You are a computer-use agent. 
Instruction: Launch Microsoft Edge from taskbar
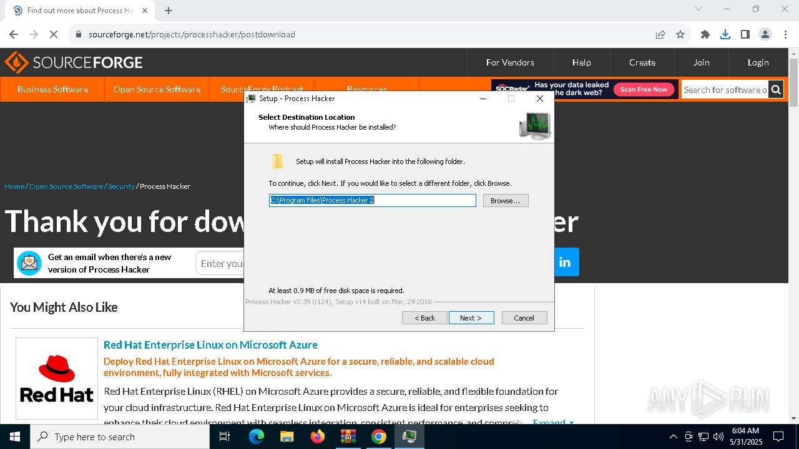tap(256, 437)
